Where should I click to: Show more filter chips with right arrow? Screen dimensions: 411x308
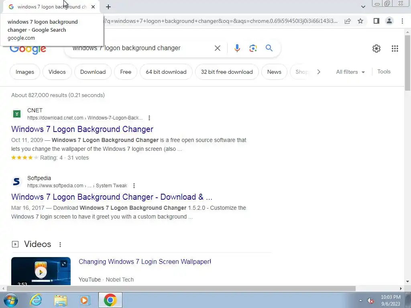click(x=318, y=72)
